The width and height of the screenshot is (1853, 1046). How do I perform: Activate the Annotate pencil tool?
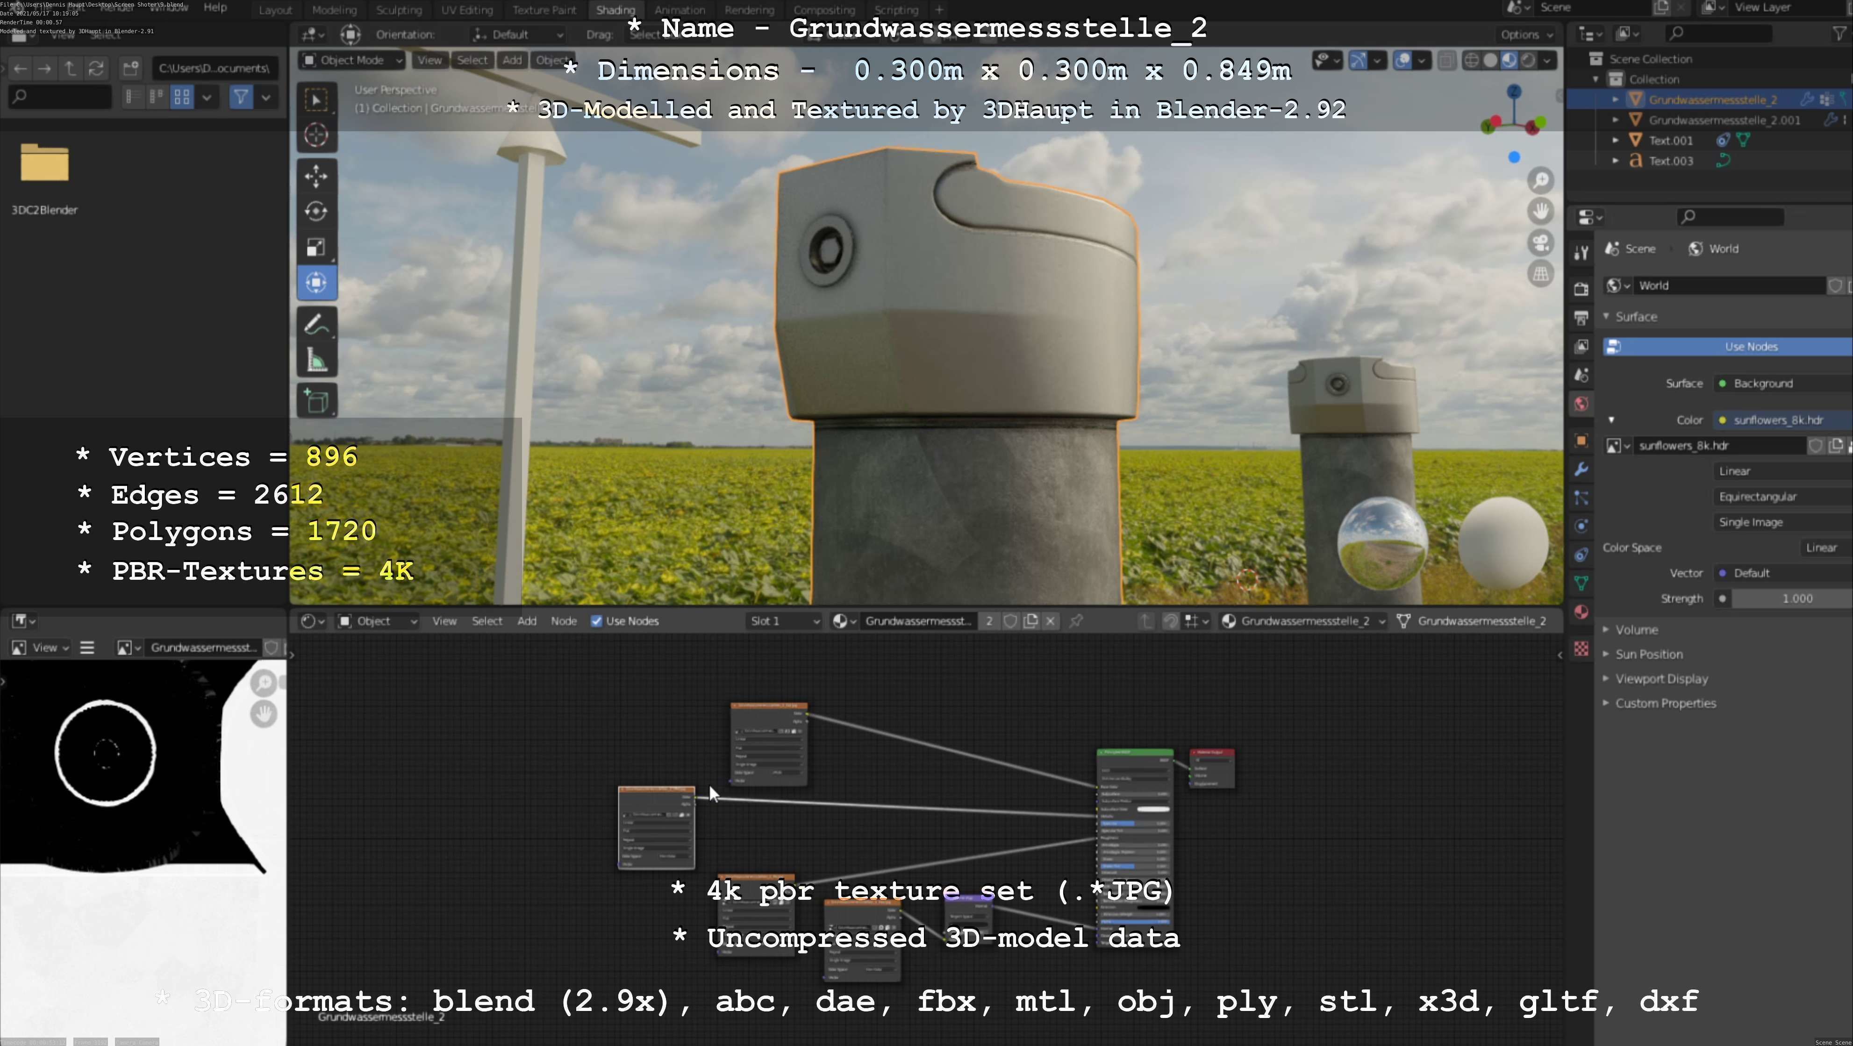[x=316, y=324]
